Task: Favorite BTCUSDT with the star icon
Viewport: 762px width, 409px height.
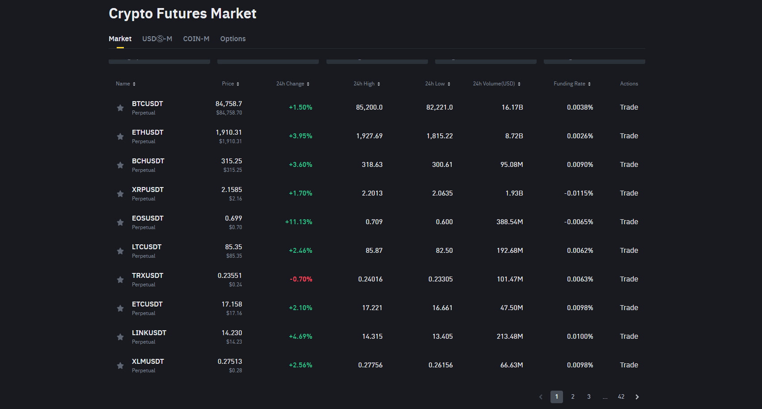Action: point(120,108)
